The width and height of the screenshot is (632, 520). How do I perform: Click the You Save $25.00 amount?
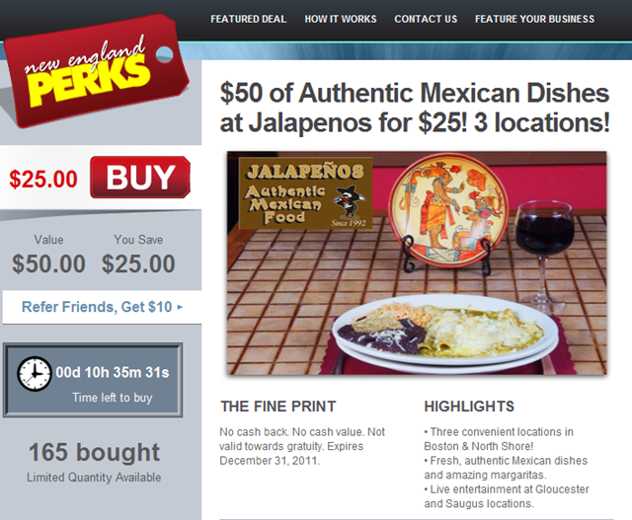tap(138, 263)
